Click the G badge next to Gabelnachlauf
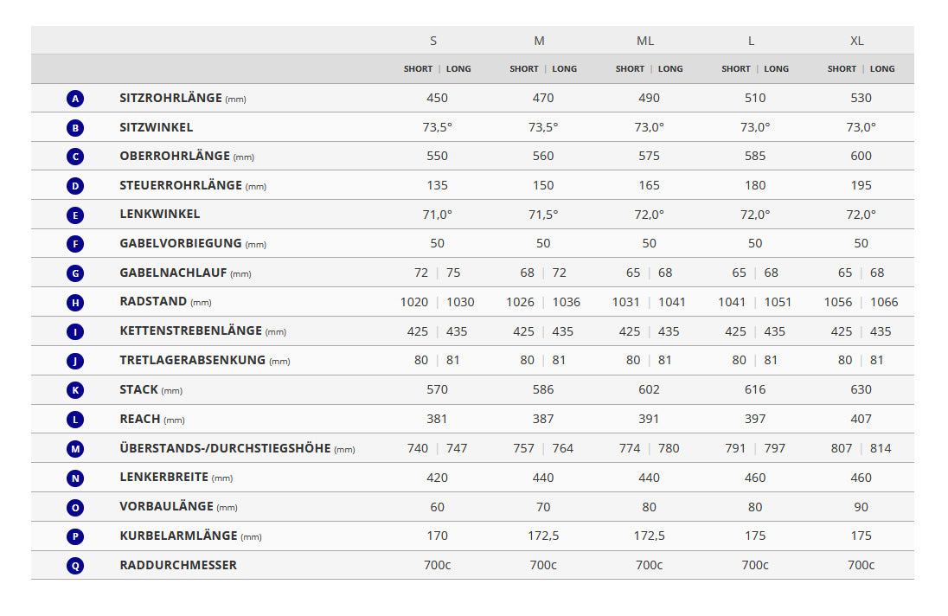 click(x=75, y=273)
